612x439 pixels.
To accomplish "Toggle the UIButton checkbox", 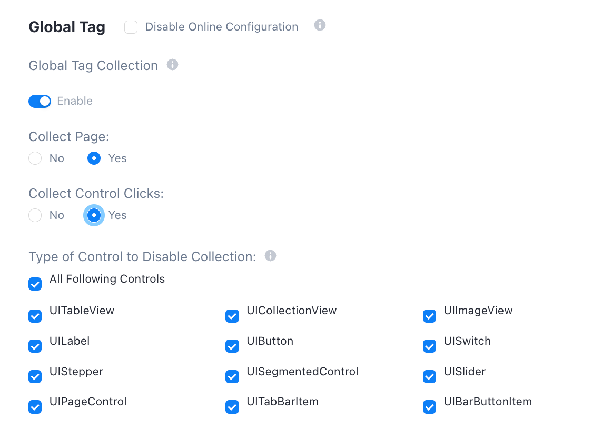I will [x=232, y=346].
